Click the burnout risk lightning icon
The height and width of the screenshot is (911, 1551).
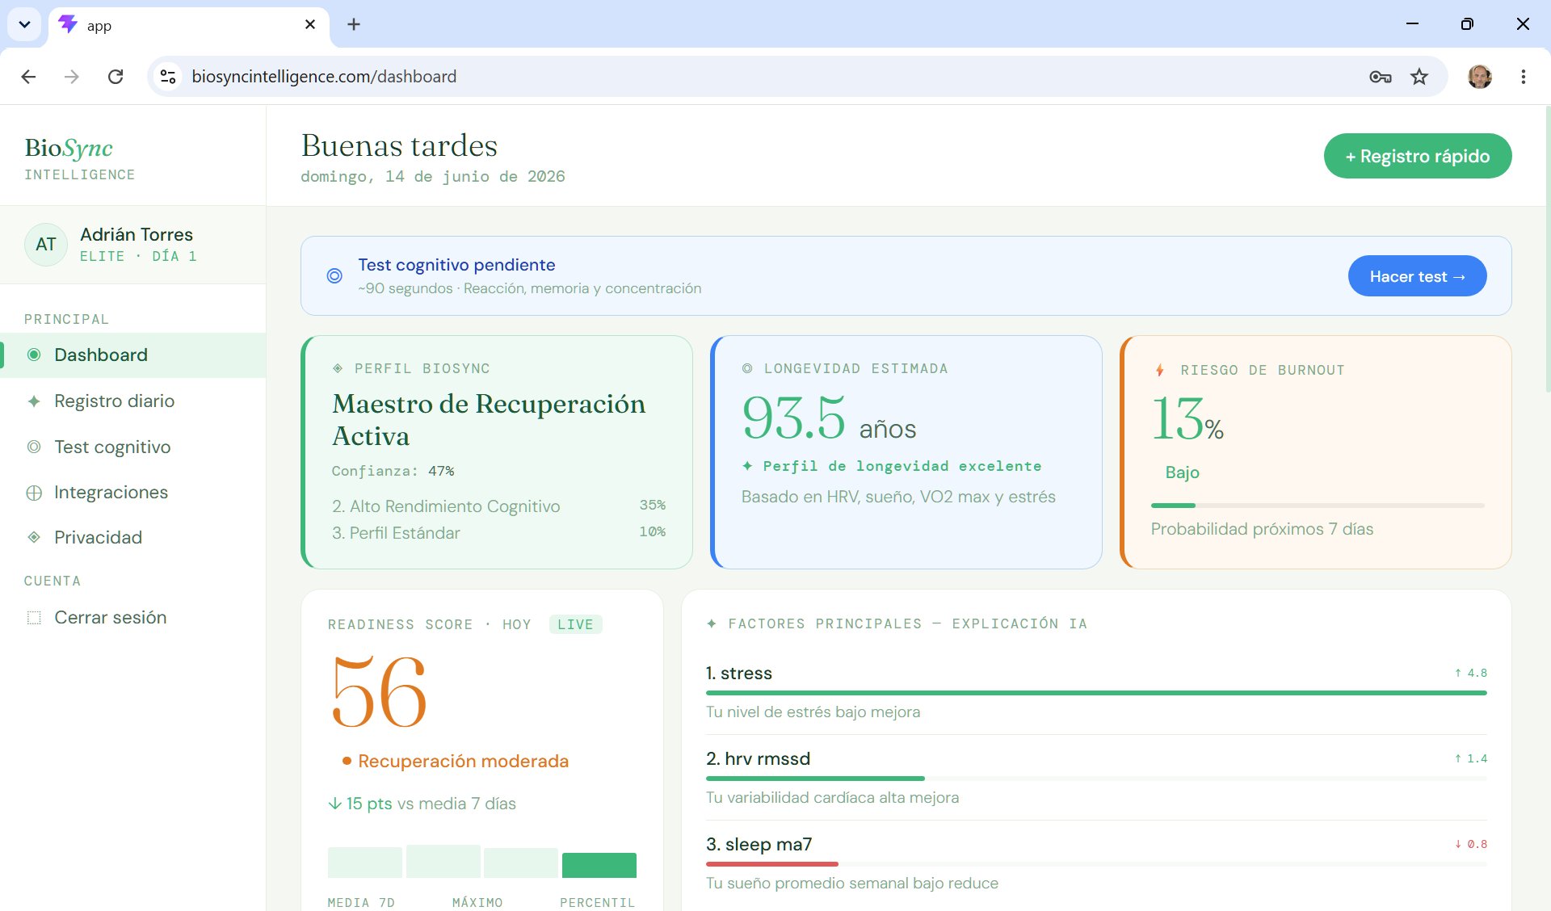click(1160, 370)
